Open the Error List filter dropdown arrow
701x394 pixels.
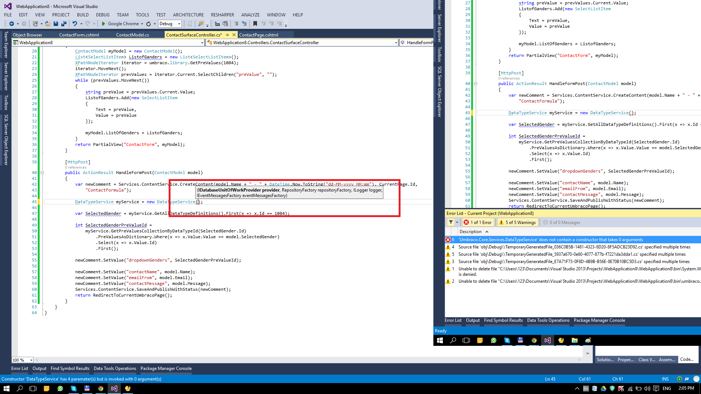tap(457, 222)
